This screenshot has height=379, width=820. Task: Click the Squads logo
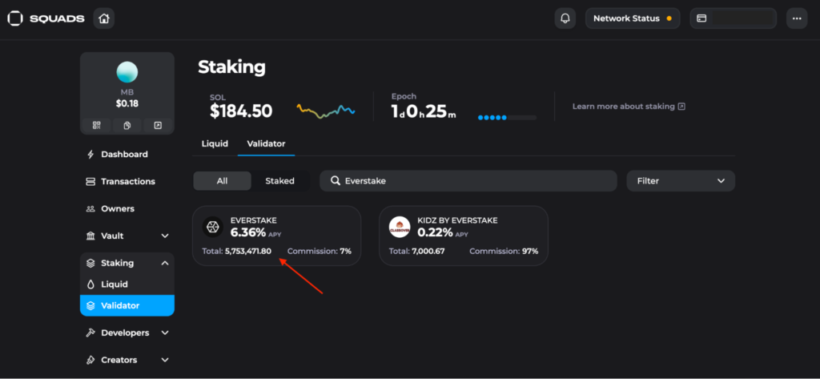click(46, 19)
